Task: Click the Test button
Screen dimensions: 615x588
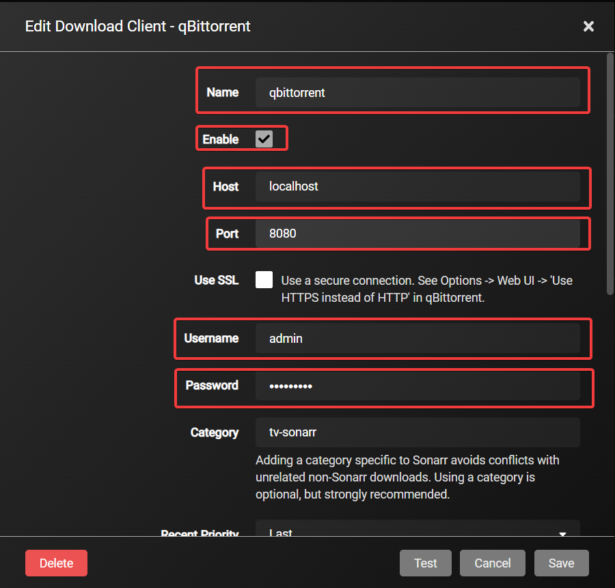Action: pyautogui.click(x=426, y=563)
